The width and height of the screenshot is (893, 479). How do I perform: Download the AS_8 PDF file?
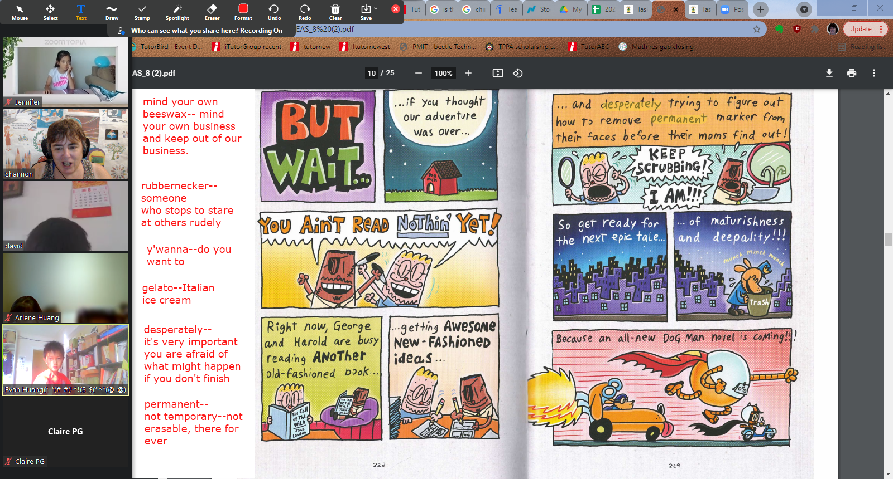(x=829, y=73)
